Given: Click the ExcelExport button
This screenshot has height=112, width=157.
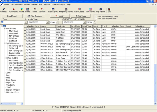Looking at the screenshot, I should point(12,16).
